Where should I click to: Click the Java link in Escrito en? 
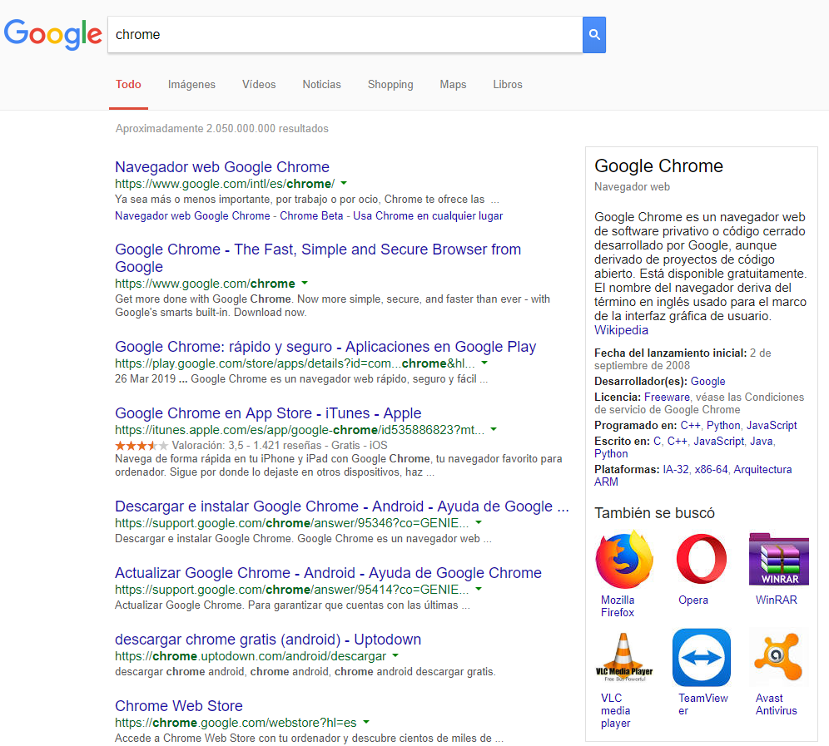(x=762, y=441)
